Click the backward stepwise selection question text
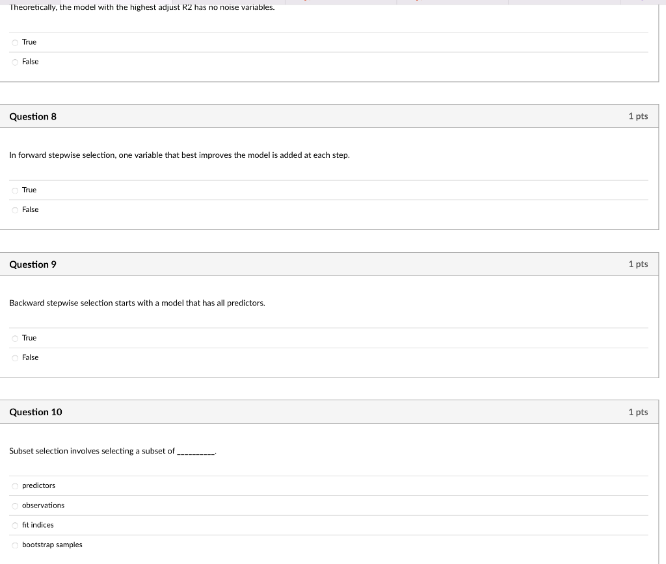Viewport: 666px width, 564px height. pos(137,303)
